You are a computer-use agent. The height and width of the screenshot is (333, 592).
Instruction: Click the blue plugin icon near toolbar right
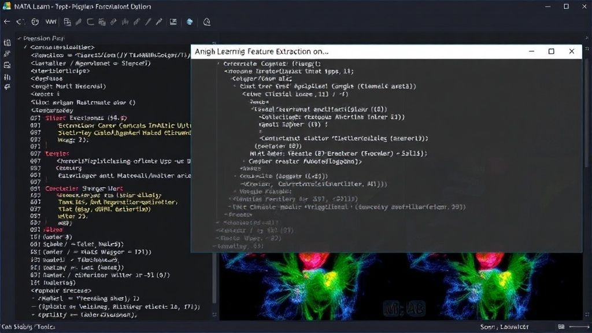pos(190,22)
